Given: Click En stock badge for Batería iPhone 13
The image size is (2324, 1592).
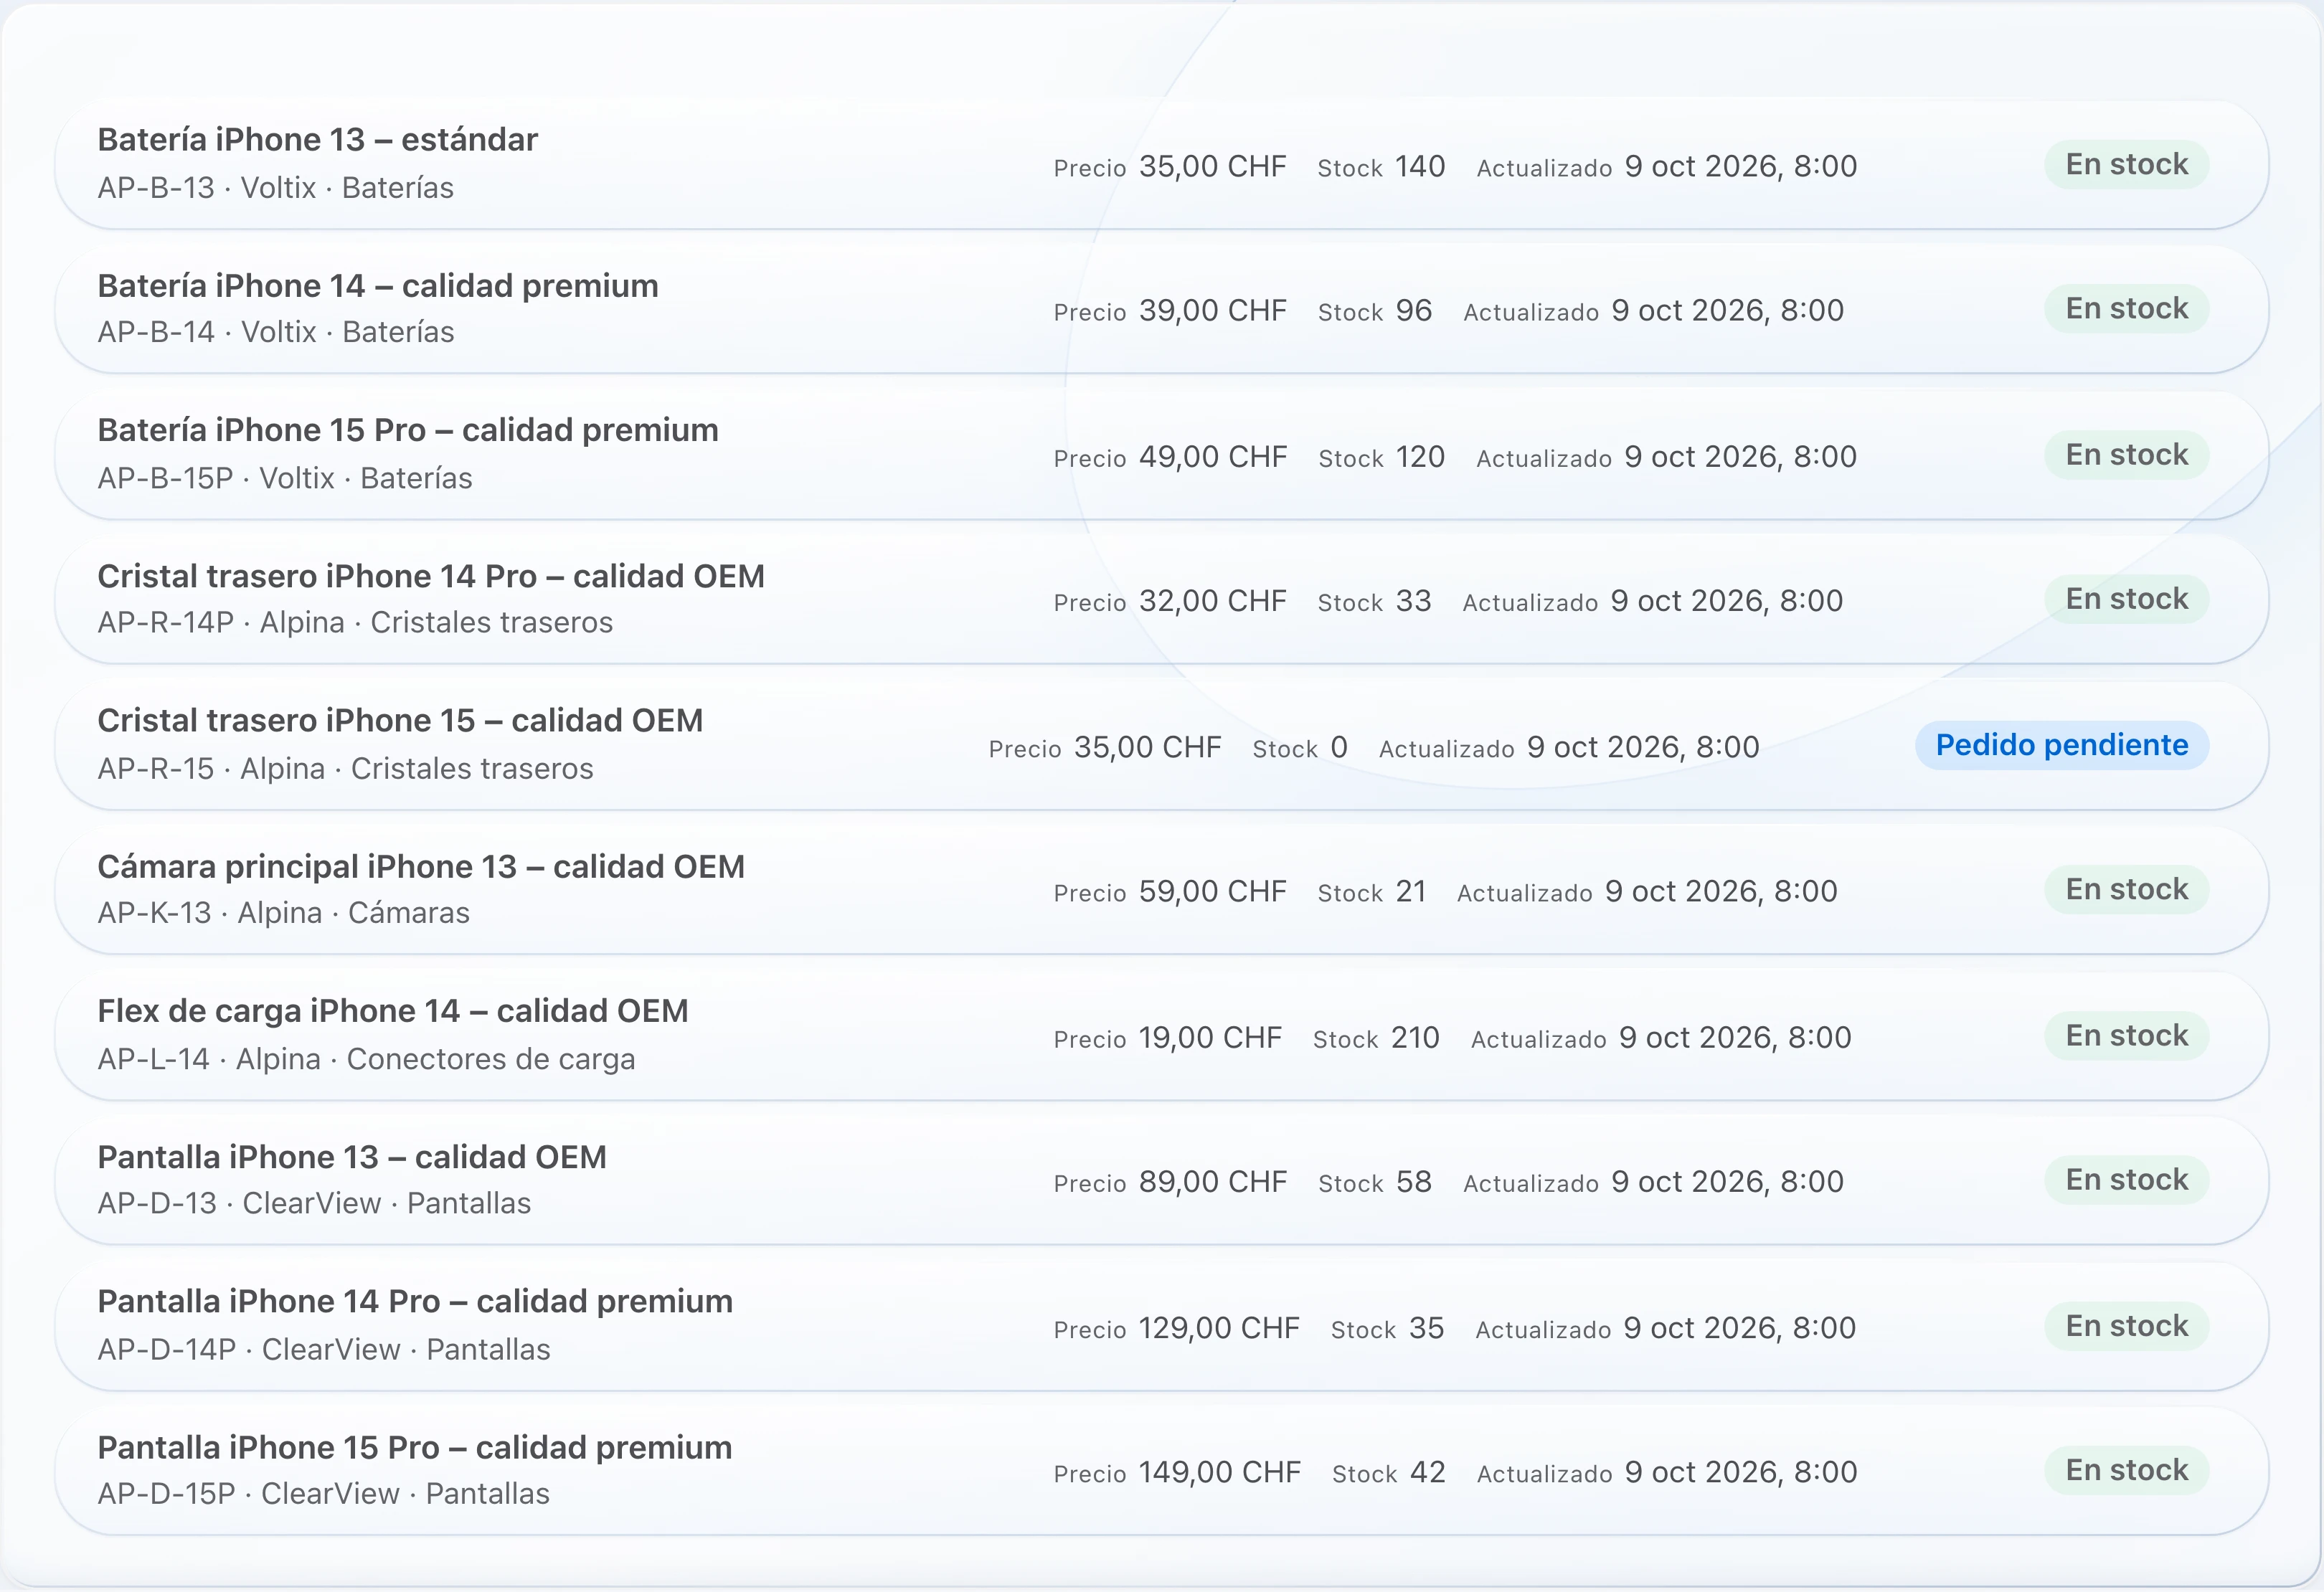Looking at the screenshot, I should pos(2127,164).
